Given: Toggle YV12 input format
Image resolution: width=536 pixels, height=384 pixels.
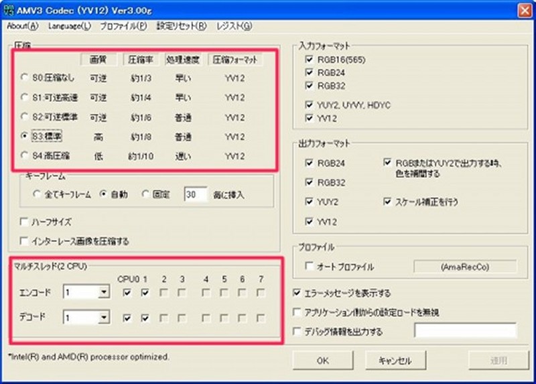Looking at the screenshot, I should tap(309, 118).
